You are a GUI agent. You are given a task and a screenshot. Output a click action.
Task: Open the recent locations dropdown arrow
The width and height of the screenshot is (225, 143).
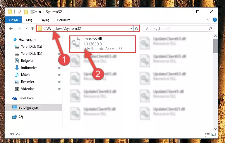click(26, 28)
